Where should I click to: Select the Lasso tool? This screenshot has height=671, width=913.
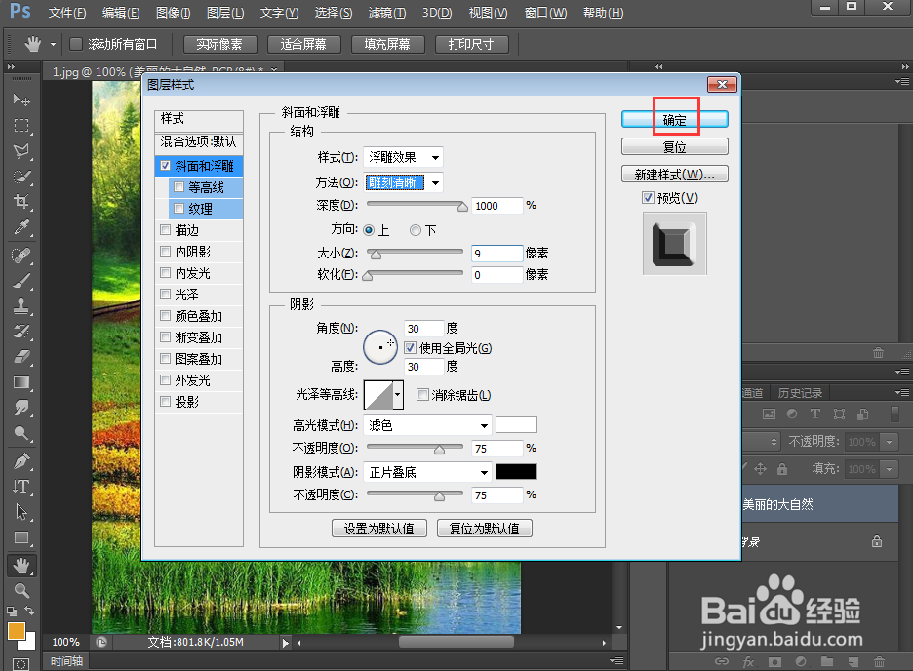[21, 151]
